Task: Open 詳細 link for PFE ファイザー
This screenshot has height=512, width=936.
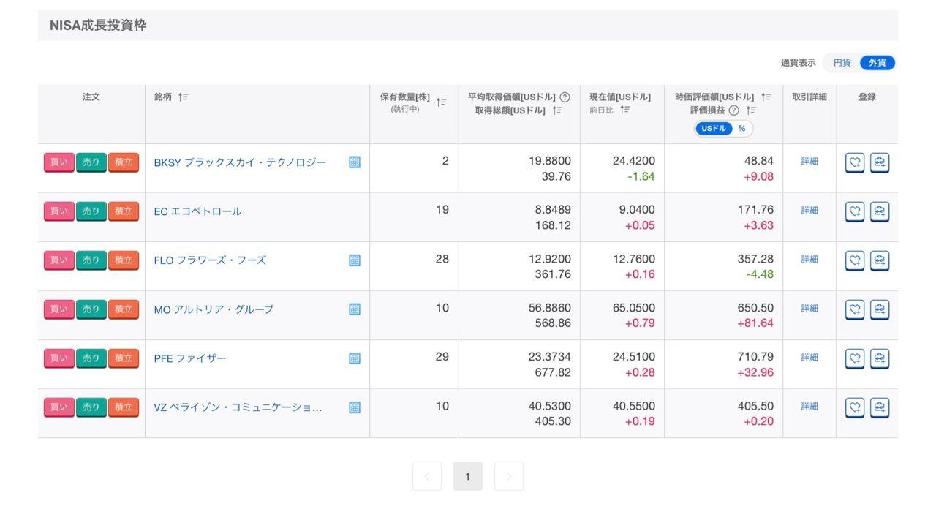Action: pos(809,358)
